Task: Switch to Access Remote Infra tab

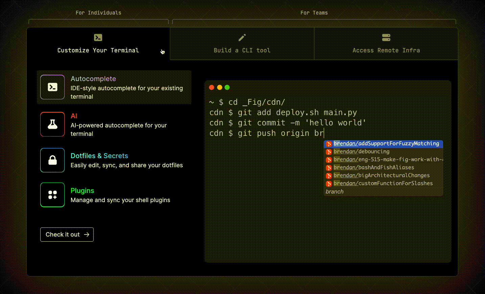Action: (386, 44)
